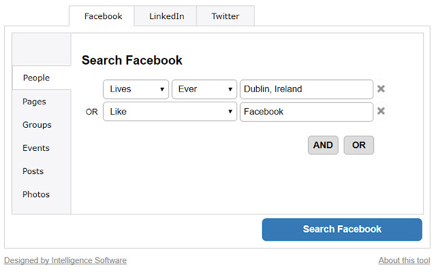Select the Facebook tab
This screenshot has height=272, width=436.
coord(103,16)
